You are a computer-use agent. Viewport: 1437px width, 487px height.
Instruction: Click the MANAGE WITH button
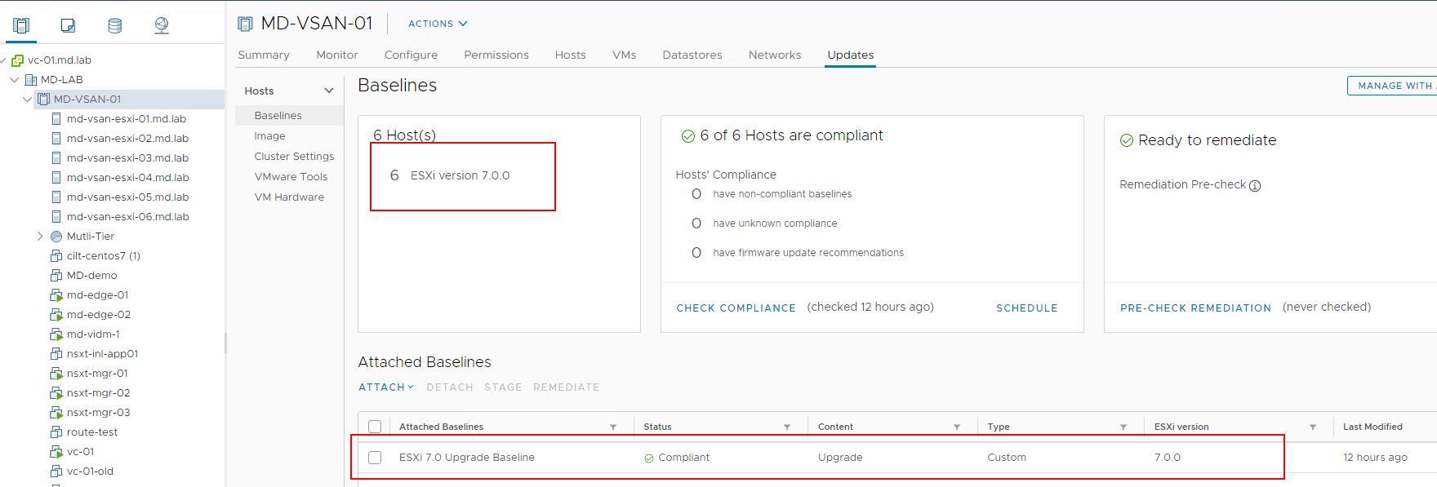[x=1392, y=86]
